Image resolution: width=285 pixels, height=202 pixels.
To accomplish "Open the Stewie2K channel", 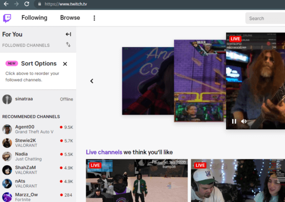I will point(25,140).
